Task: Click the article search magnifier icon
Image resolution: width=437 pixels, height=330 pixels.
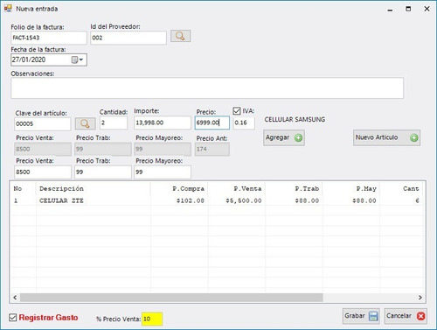Action: pyautogui.click(x=85, y=123)
